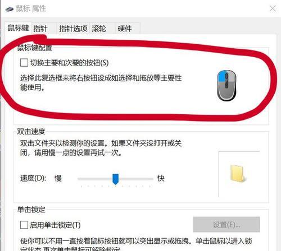Image resolution: width=281 pixels, height=251 pixels.
Task: Click the slider track near the 快 end
Action: (146, 179)
